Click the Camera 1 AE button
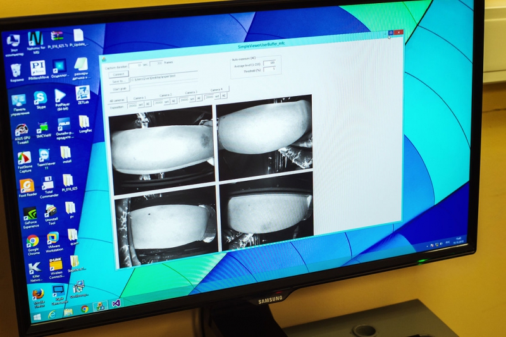The width and height of the screenshot is (506, 337). tap(148, 104)
